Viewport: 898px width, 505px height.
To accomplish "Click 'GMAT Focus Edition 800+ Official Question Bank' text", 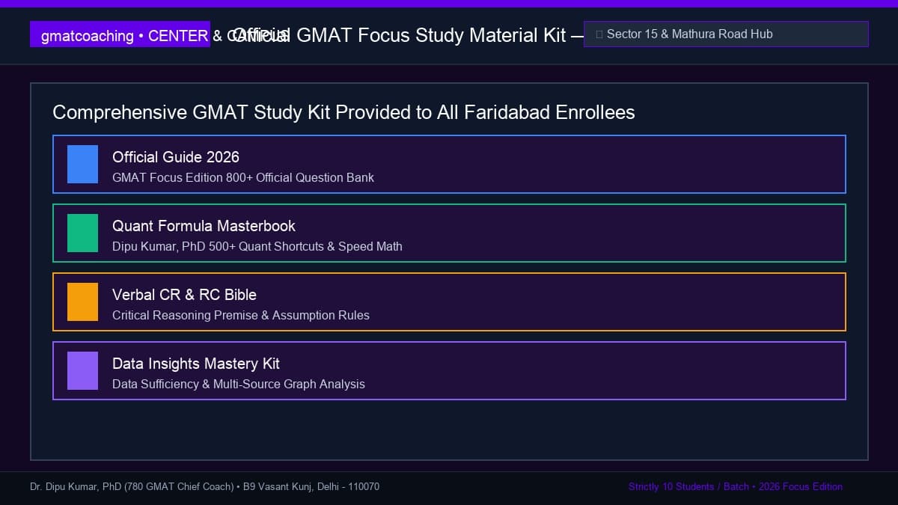I will pos(243,178).
